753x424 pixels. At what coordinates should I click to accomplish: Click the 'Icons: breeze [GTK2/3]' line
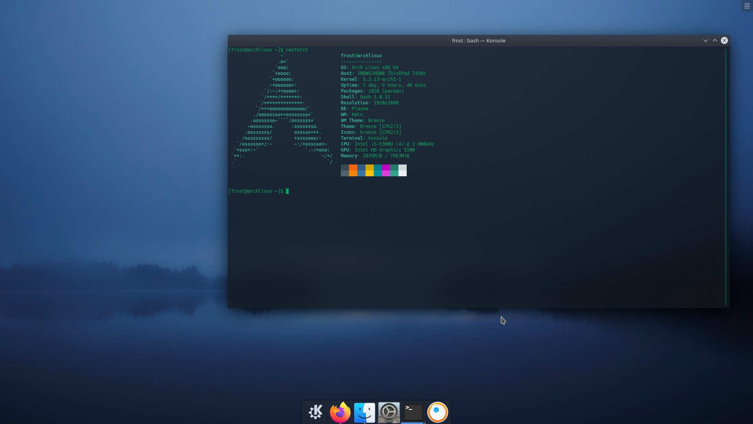371,132
